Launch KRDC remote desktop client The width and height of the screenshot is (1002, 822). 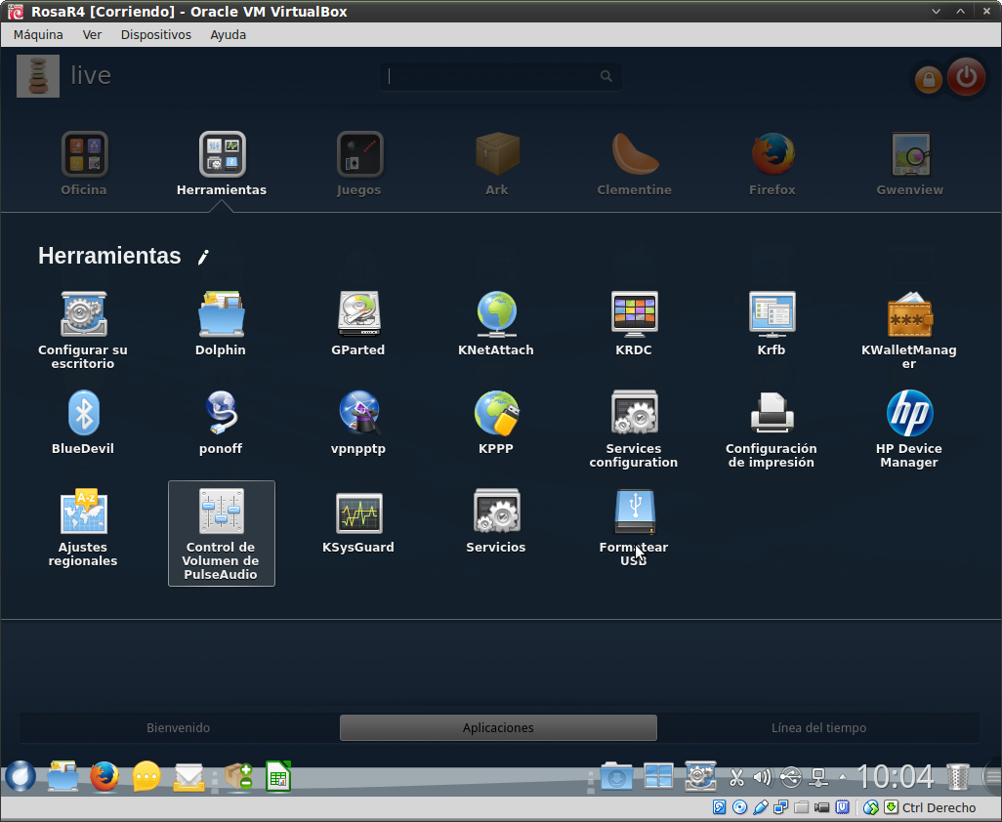(634, 315)
